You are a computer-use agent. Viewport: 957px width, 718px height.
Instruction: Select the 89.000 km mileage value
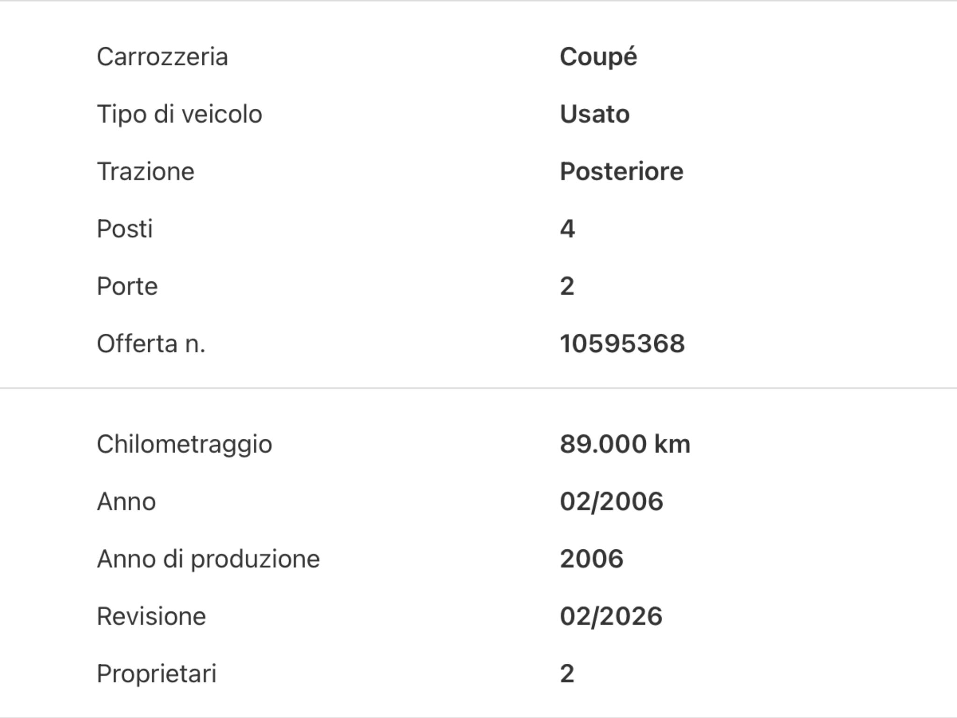[625, 444]
